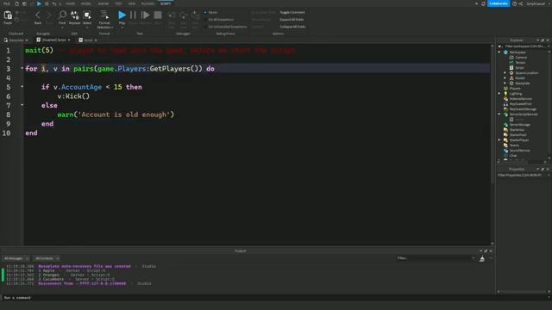Viewport: 552px width, 310px height.
Task: Open the Baseplate document tab
Action: tap(16, 40)
